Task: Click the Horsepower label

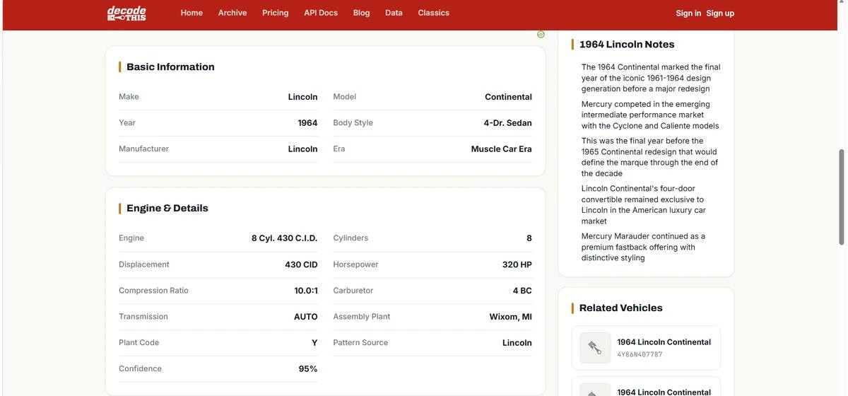Action: click(355, 264)
